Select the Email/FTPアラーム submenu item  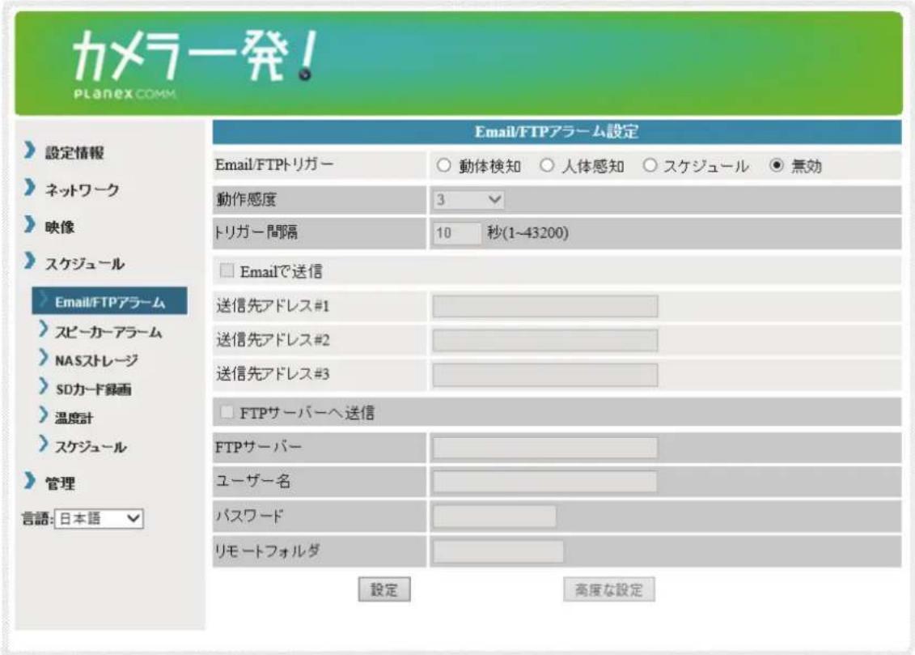(x=110, y=301)
